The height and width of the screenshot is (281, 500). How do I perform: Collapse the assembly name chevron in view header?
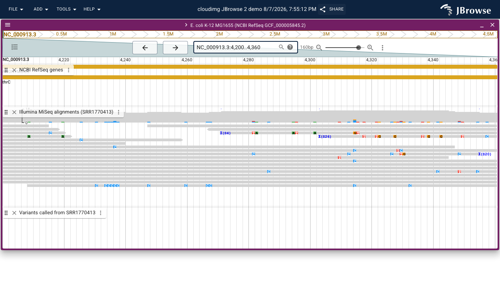[186, 25]
